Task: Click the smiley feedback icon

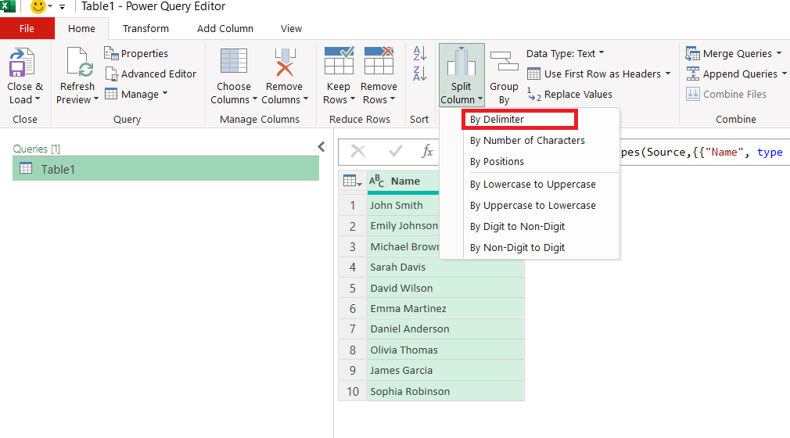Action: (x=38, y=6)
